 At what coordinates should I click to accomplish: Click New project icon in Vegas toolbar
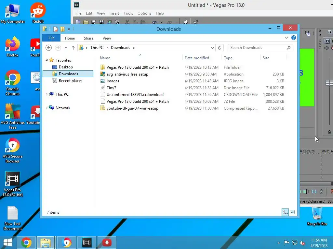pos(78,22)
